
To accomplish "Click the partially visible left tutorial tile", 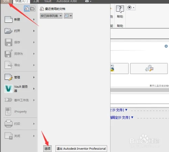I will (x=119, y=68).
